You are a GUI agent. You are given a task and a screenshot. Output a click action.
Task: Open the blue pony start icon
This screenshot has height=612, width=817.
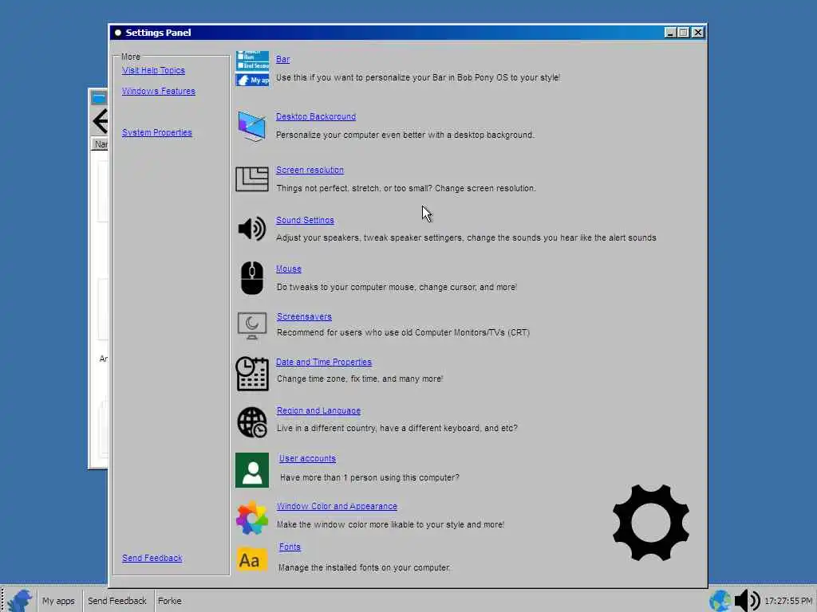[20, 601]
